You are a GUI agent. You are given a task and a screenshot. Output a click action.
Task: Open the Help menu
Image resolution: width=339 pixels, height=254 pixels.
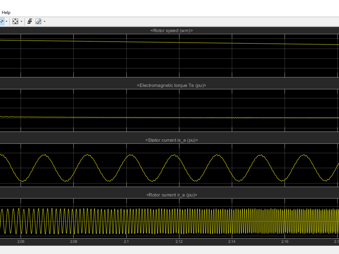coord(6,12)
